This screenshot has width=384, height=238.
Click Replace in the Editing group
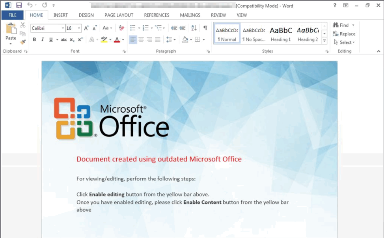344,34
